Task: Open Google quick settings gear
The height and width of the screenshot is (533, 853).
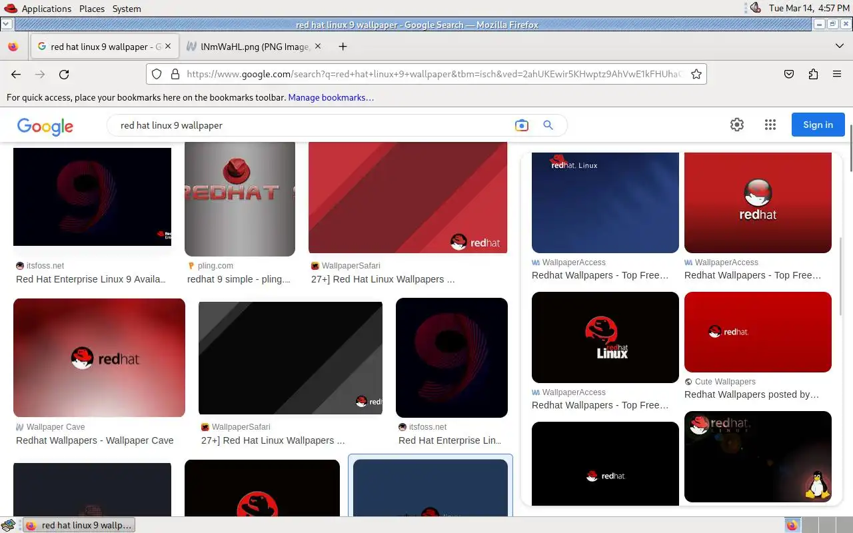Action: pyautogui.click(x=737, y=125)
